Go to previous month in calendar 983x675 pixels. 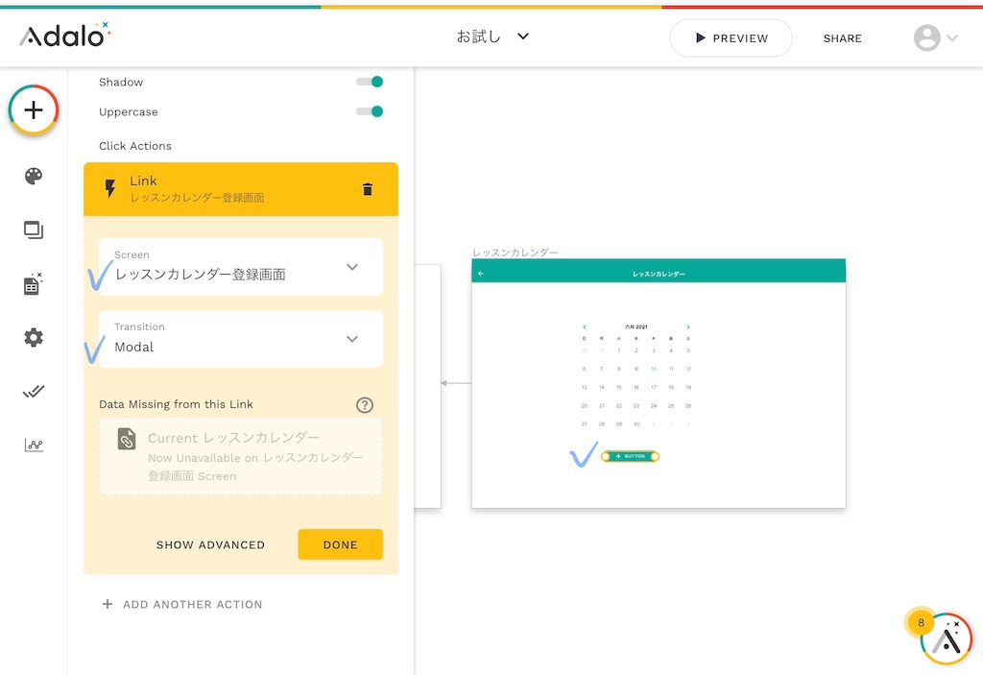(x=585, y=326)
